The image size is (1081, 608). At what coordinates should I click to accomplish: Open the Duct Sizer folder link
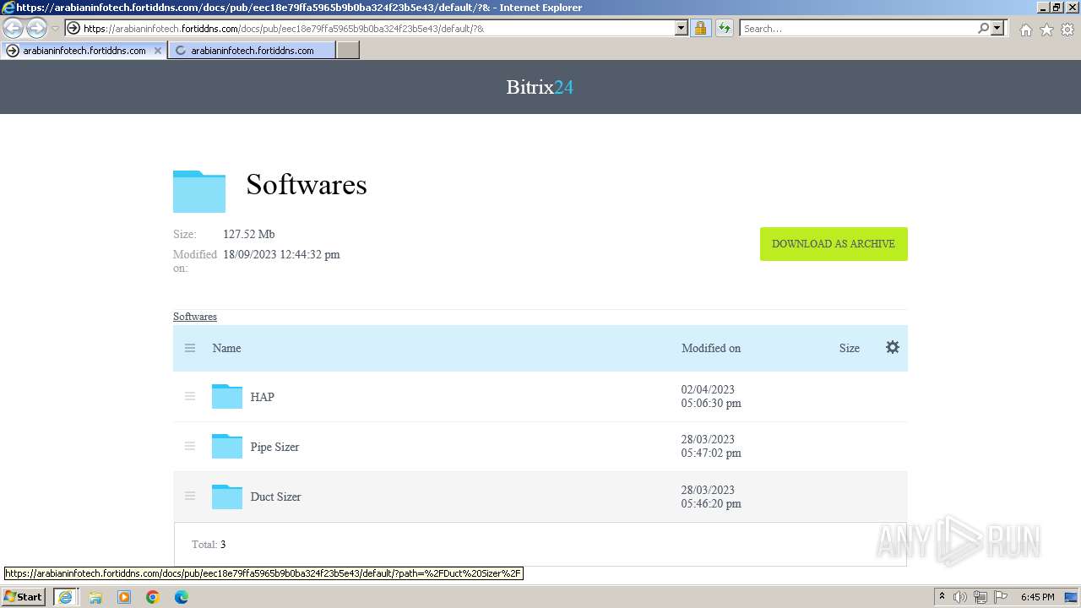[x=275, y=497]
